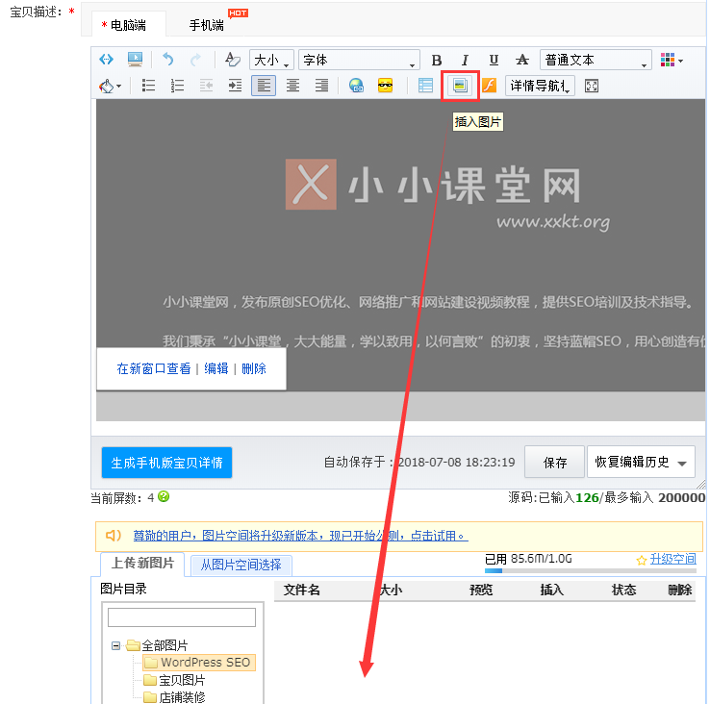Select the choose from image space tab
The image size is (710, 704).
[241, 565]
